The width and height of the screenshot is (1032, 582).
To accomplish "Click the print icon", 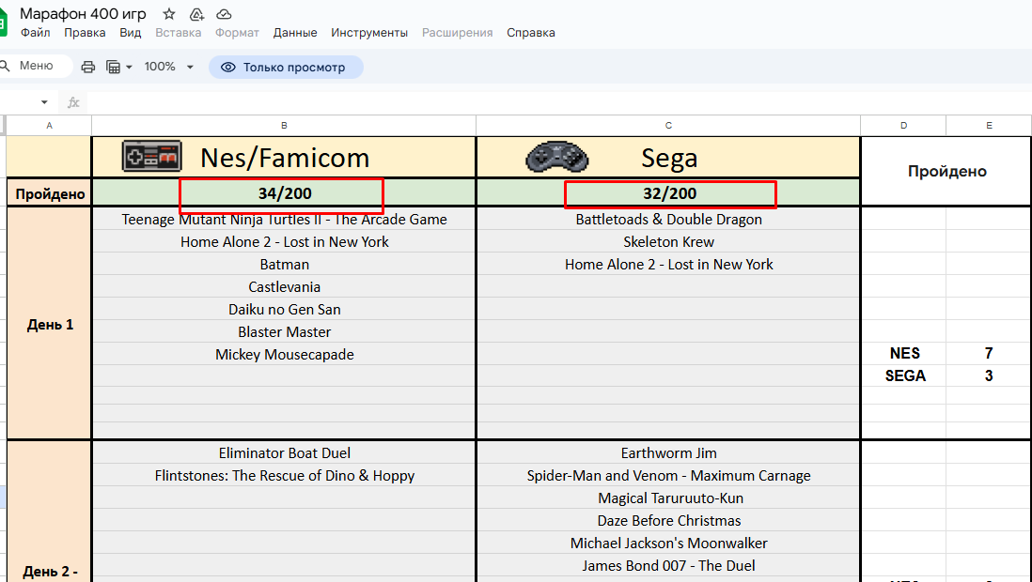I will [x=88, y=67].
